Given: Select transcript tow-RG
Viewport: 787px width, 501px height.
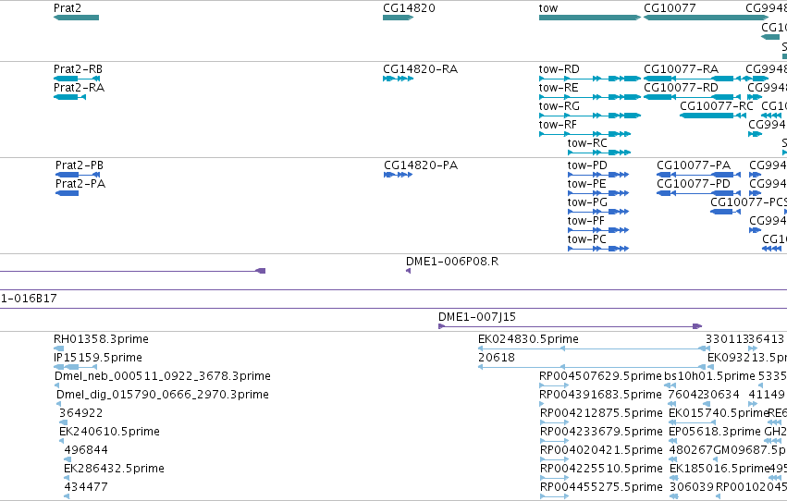Looking at the screenshot, I should 590,116.
